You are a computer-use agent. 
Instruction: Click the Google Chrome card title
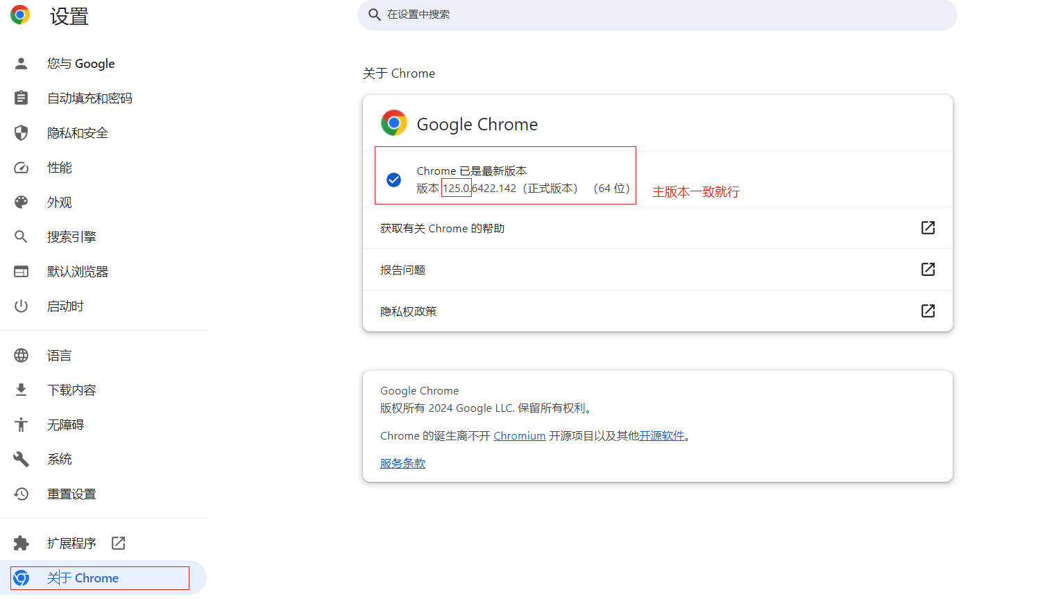(x=477, y=124)
